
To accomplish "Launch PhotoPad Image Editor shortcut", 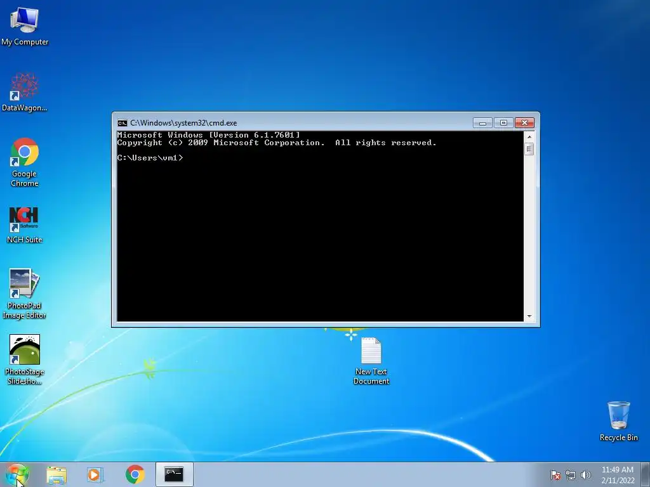I will tap(25, 294).
